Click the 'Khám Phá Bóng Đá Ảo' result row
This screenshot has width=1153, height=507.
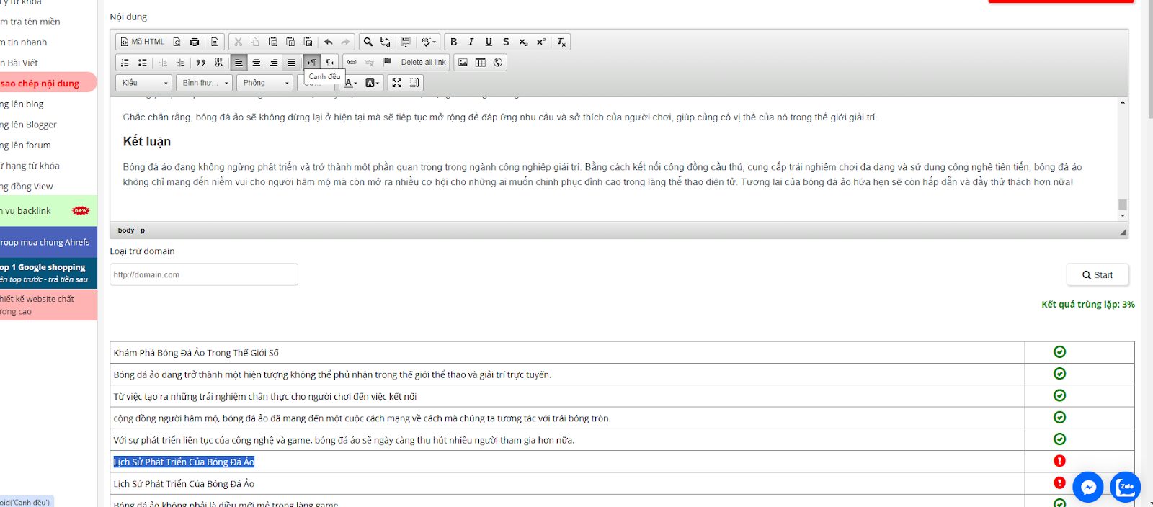[x=567, y=353]
